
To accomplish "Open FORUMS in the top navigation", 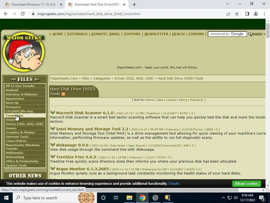I will click(196, 34).
